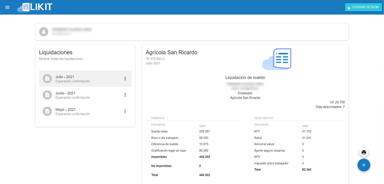The height and width of the screenshot is (184, 384).
Task: Click the RUT 76.379.093-2 text
Action: (155, 59)
